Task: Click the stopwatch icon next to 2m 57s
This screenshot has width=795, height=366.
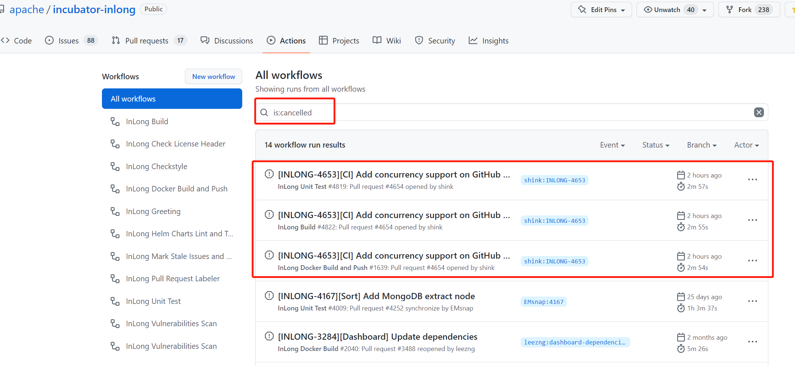Action: click(x=681, y=187)
